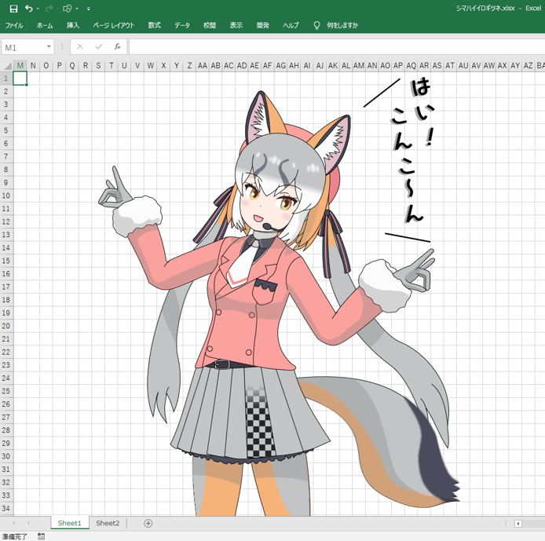
Task: Click the 何をしますか search field
Action: click(342, 25)
